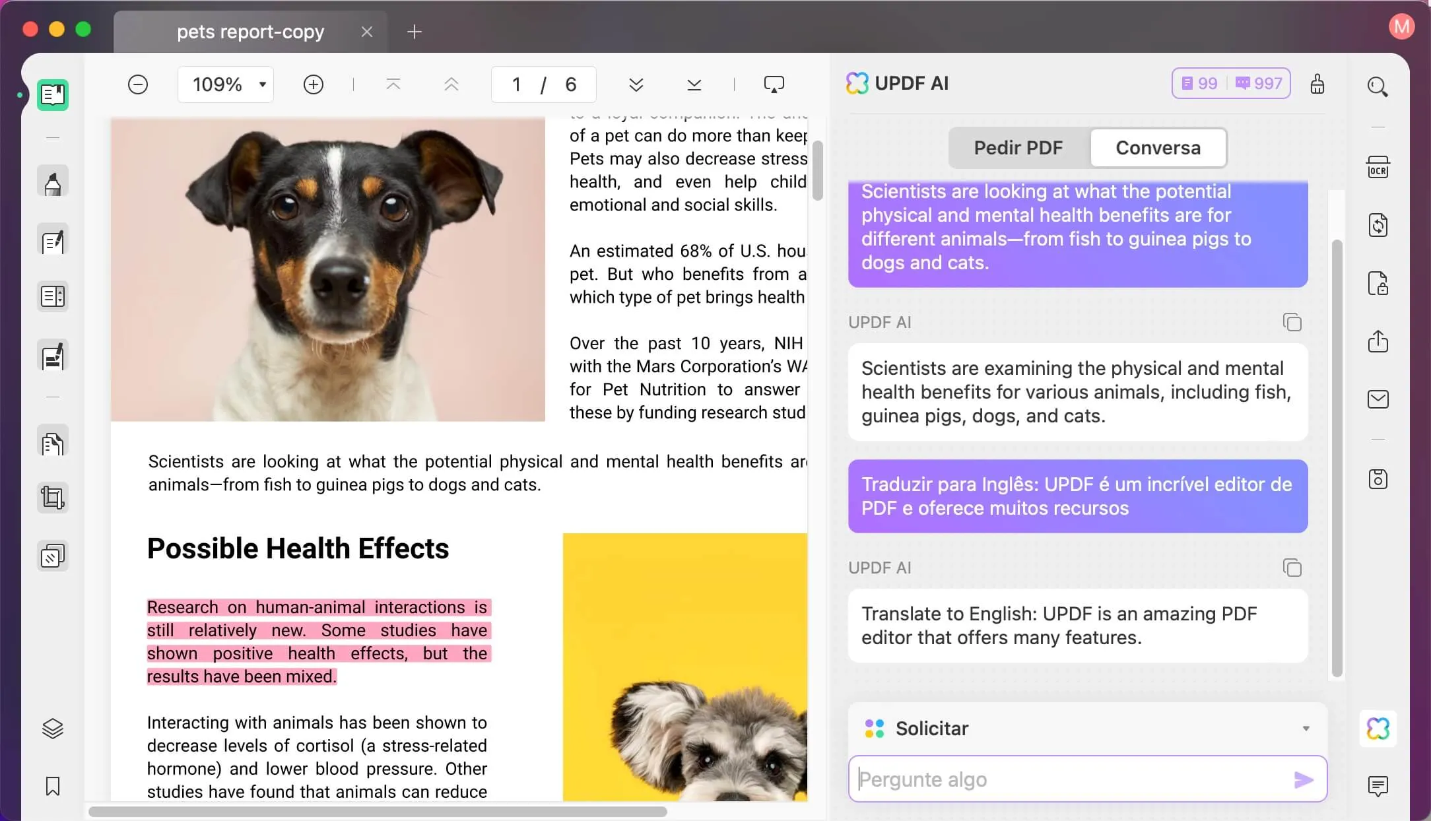Screen dimensions: 1431x821
Task: Start presentation mode from the toolbar
Action: click(x=774, y=84)
